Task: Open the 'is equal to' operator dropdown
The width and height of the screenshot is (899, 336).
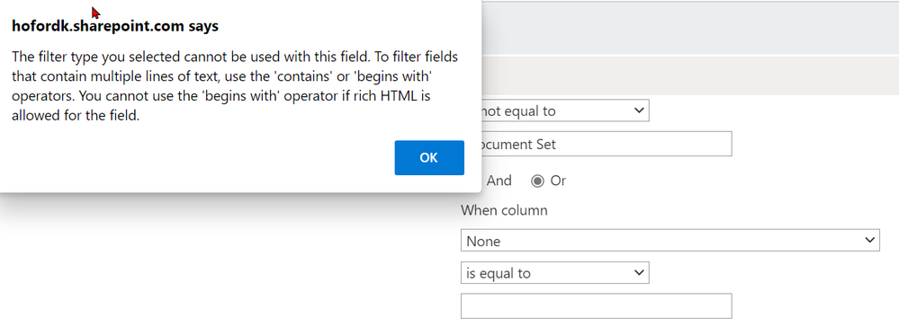Action: click(555, 273)
